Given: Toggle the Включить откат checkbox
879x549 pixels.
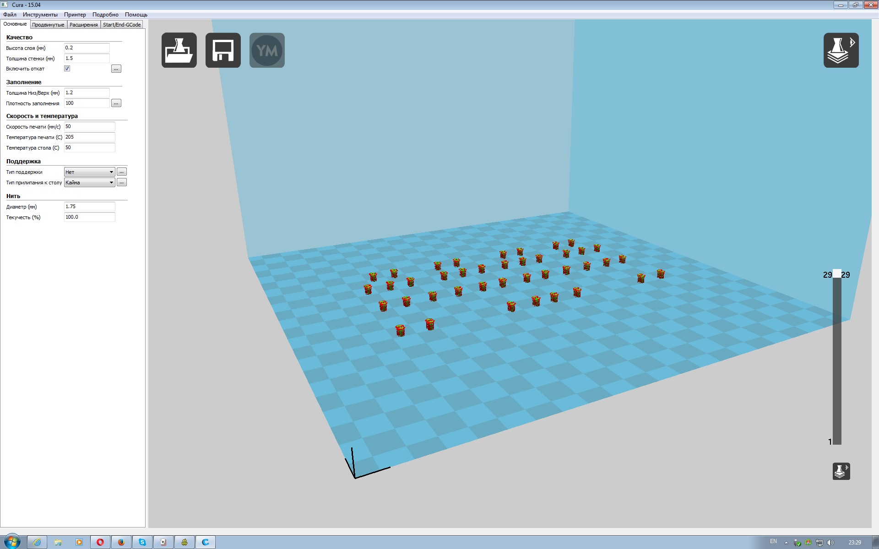Looking at the screenshot, I should (67, 69).
